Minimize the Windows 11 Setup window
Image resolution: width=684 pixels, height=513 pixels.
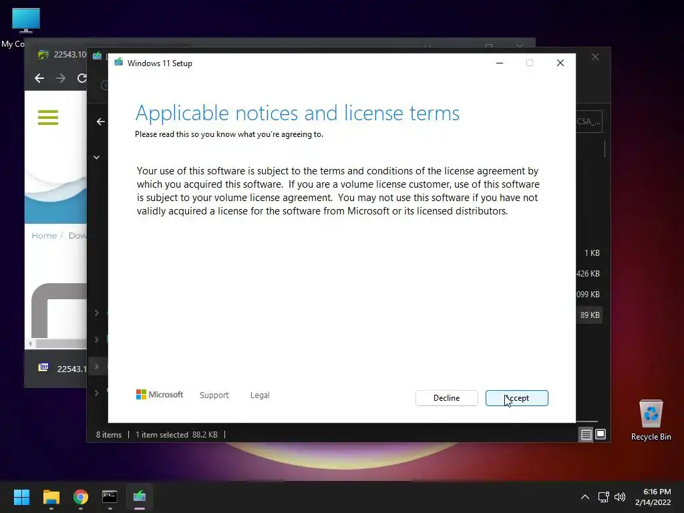(x=500, y=63)
